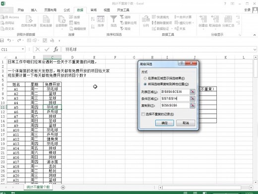Click the vertical scrollbar up arrow
The image size is (258, 194).
coord(256,57)
